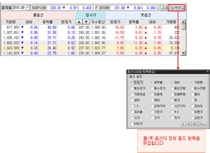The height and width of the screenshot is (153, 210).
Task: Open the 결제월 dropdown arrow
Action: tap(28, 7)
